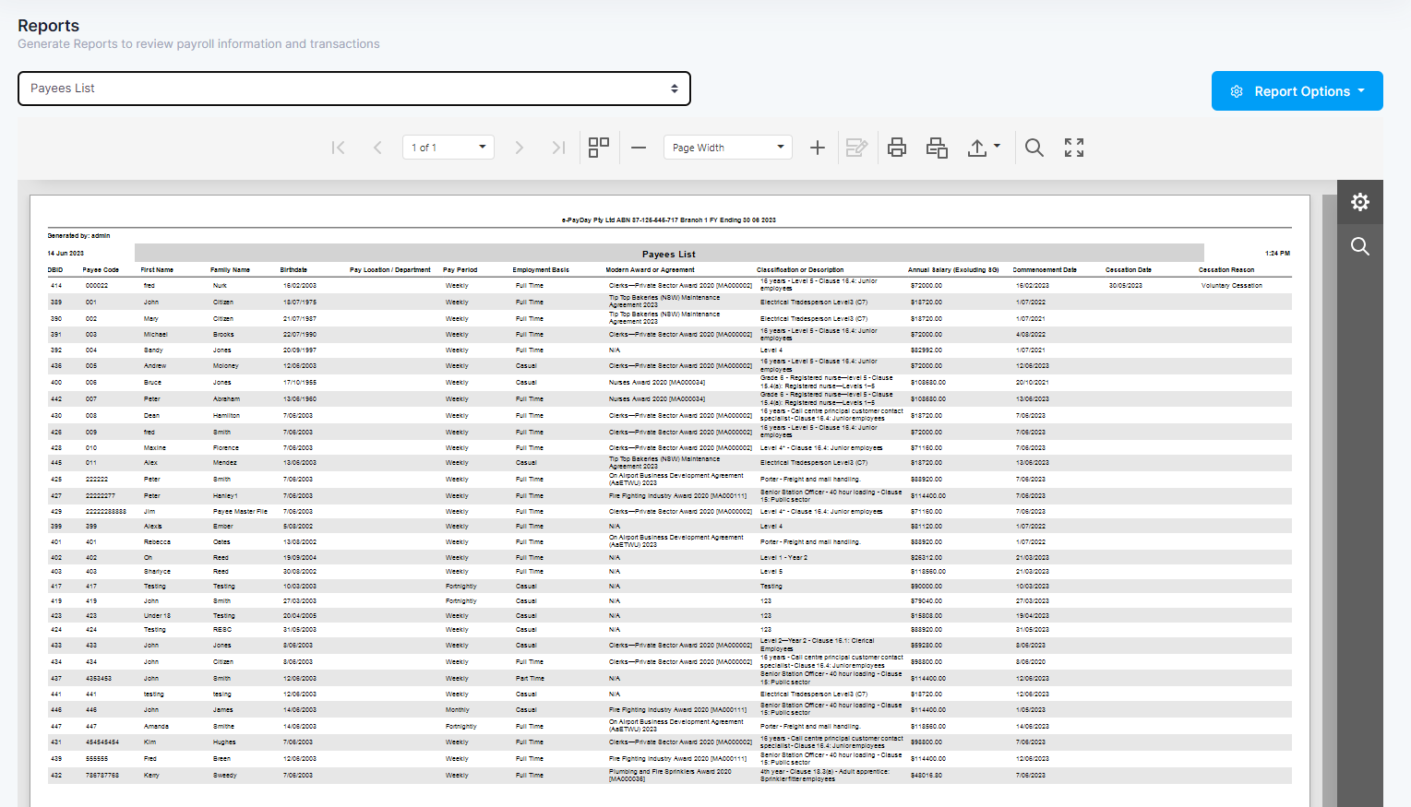Toggle multi-page thumbnail view
1411x807 pixels.
599,148
